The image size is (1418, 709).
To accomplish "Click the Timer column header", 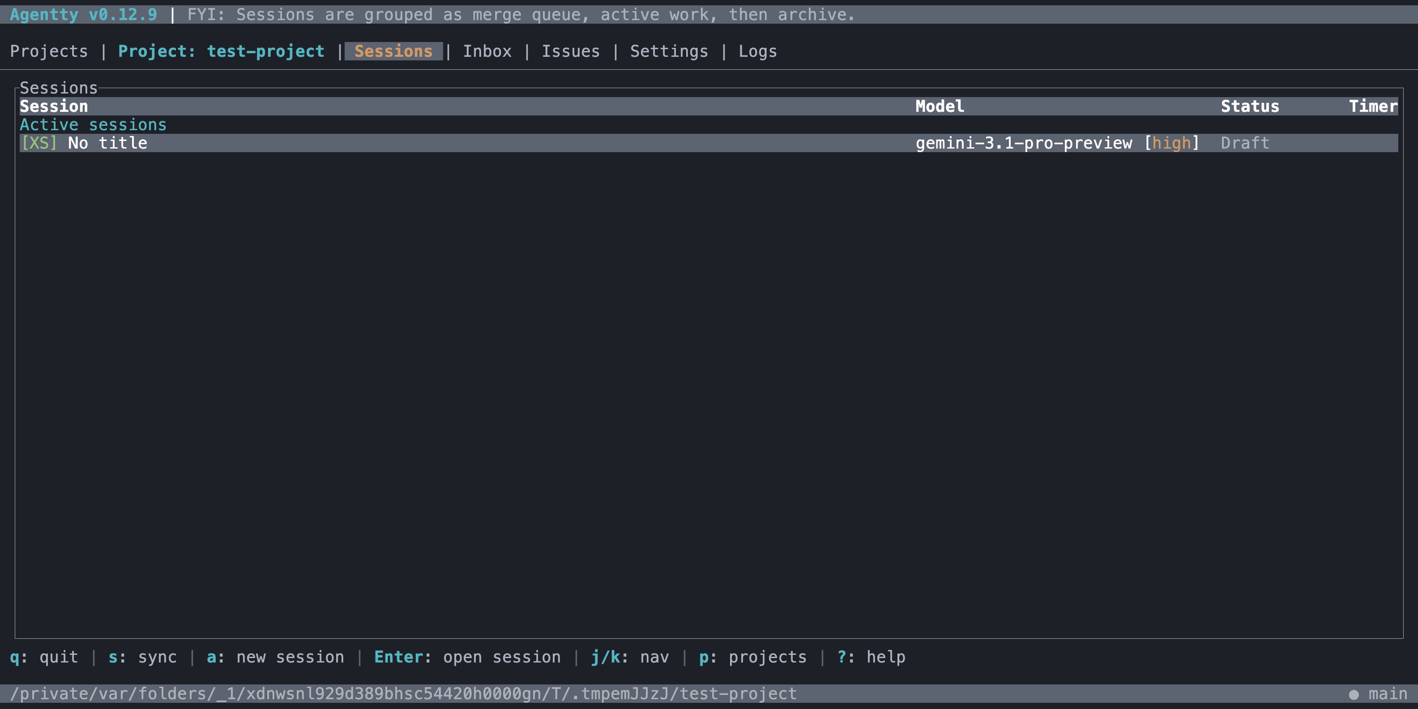I will [1373, 106].
